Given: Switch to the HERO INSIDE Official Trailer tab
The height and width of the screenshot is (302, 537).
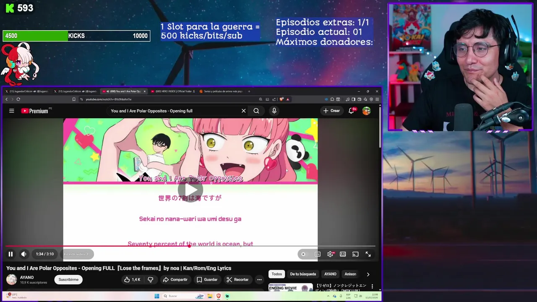Looking at the screenshot, I should pyautogui.click(x=172, y=91).
